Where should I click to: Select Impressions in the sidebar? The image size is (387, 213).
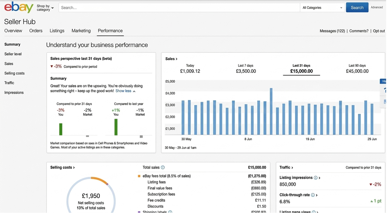pos(14,93)
